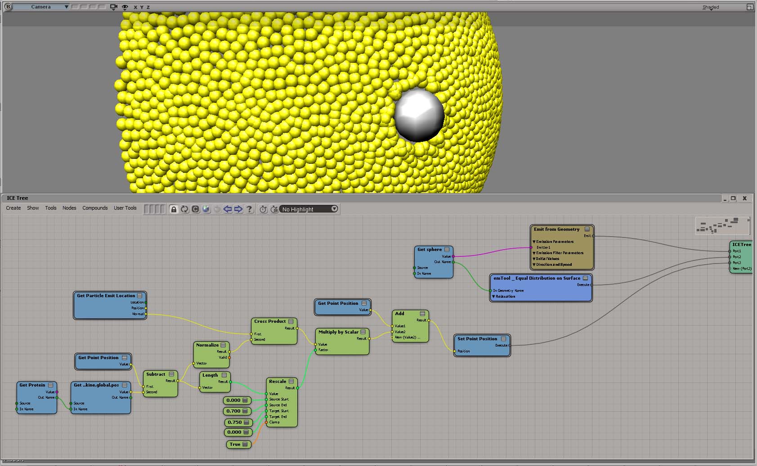Open the camera icon menu in viewport

click(113, 7)
